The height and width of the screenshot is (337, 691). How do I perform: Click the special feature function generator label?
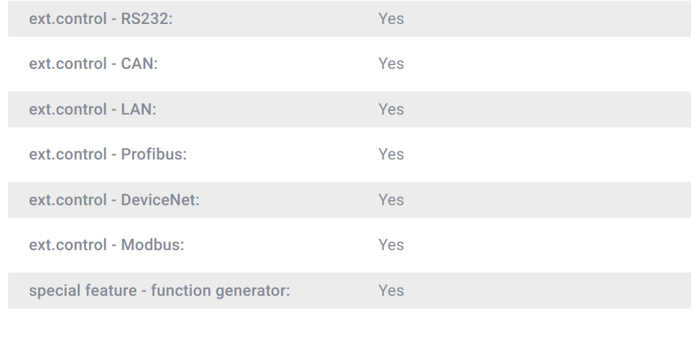159,291
